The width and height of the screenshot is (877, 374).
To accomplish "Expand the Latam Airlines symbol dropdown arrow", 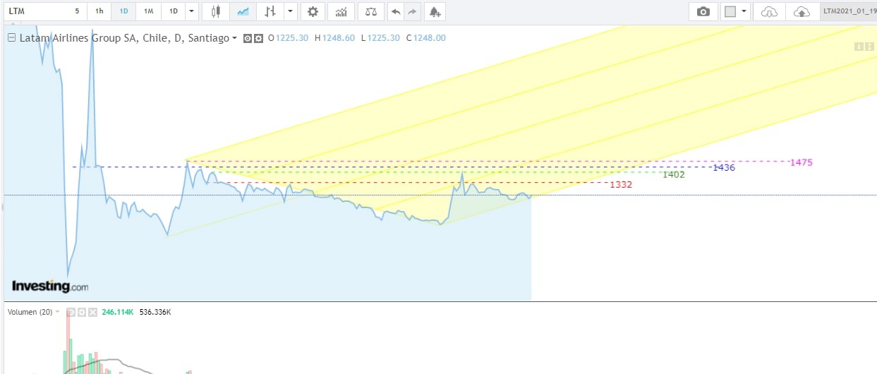I will point(235,38).
